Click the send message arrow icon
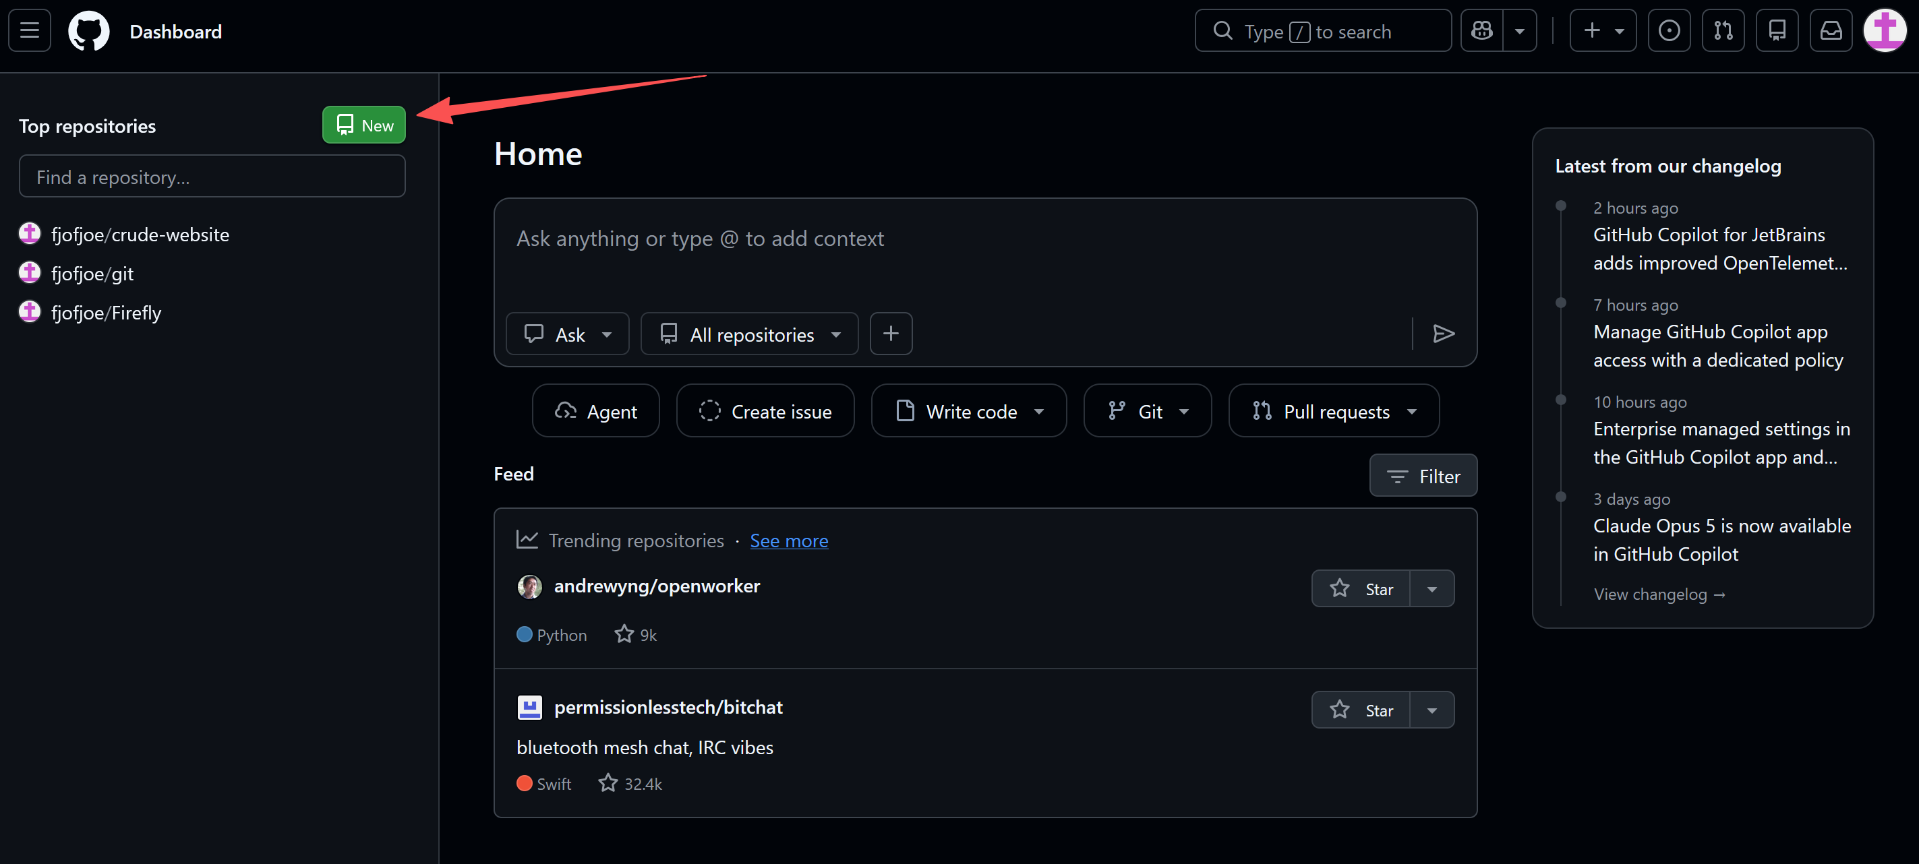 (1444, 334)
